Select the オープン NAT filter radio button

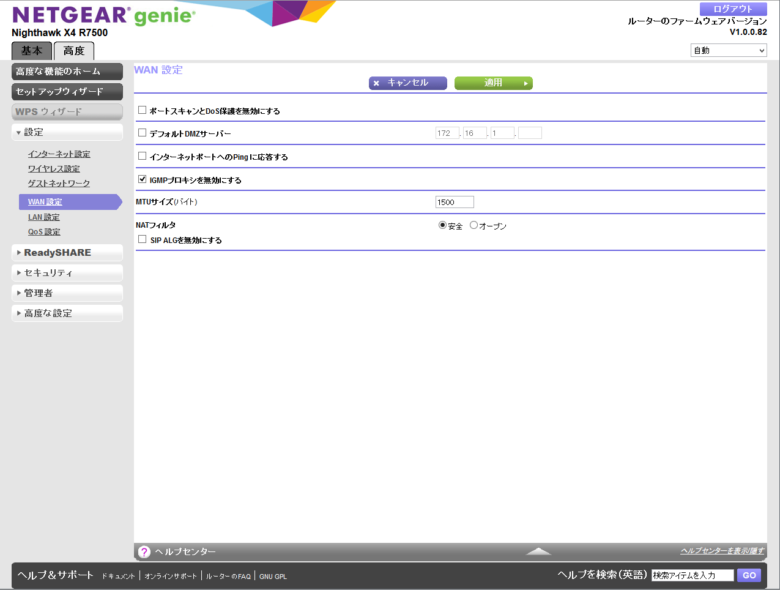tap(474, 225)
